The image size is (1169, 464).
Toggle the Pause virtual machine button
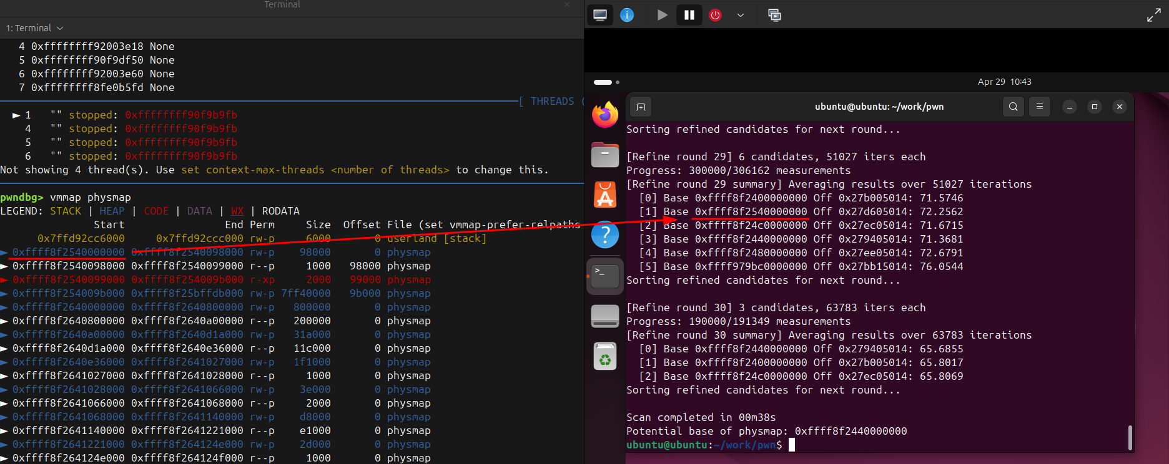[x=689, y=15]
